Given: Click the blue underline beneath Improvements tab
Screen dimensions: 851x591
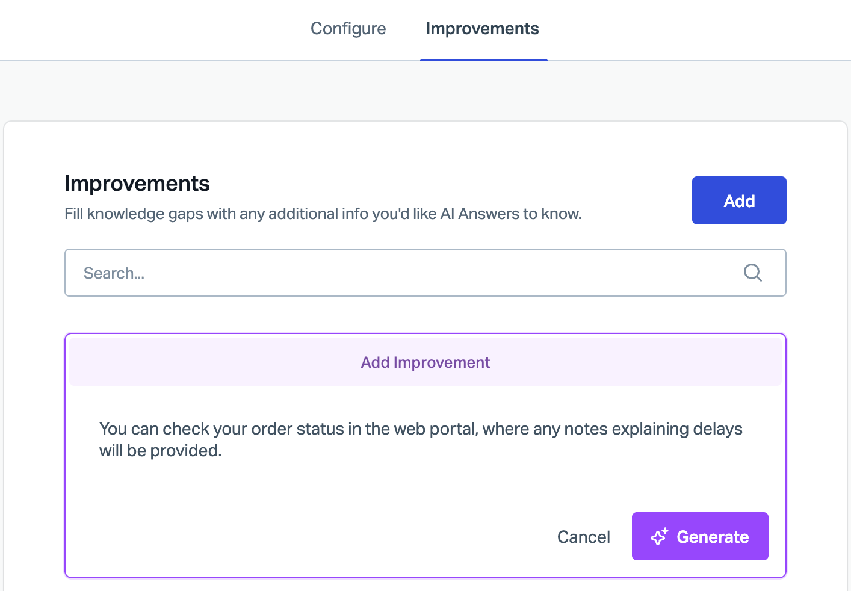Looking at the screenshot, I should point(484,60).
